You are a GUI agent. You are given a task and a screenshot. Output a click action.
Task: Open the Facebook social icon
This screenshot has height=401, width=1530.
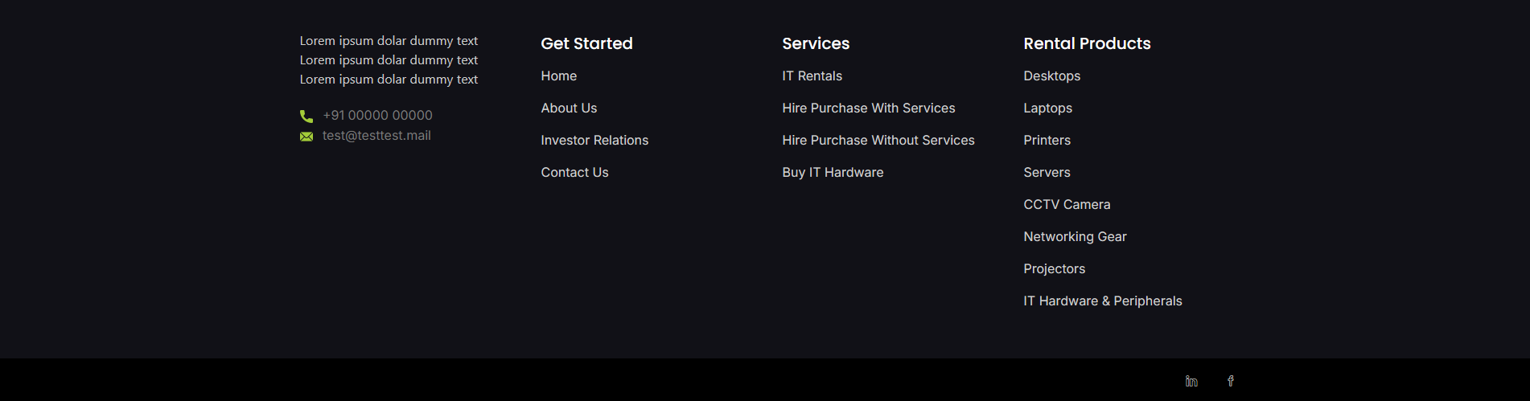tap(1230, 381)
